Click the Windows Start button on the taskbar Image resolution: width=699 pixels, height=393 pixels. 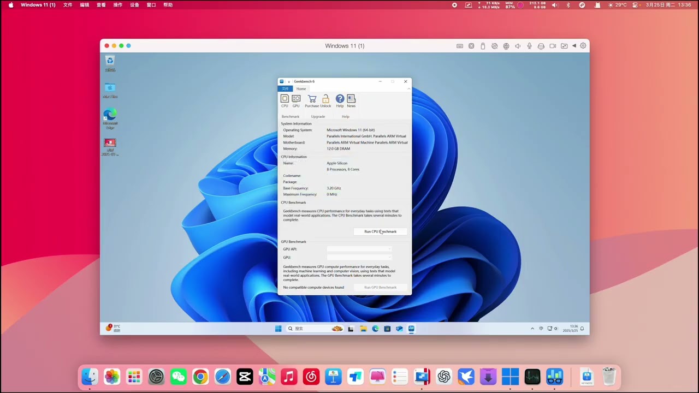click(278, 329)
